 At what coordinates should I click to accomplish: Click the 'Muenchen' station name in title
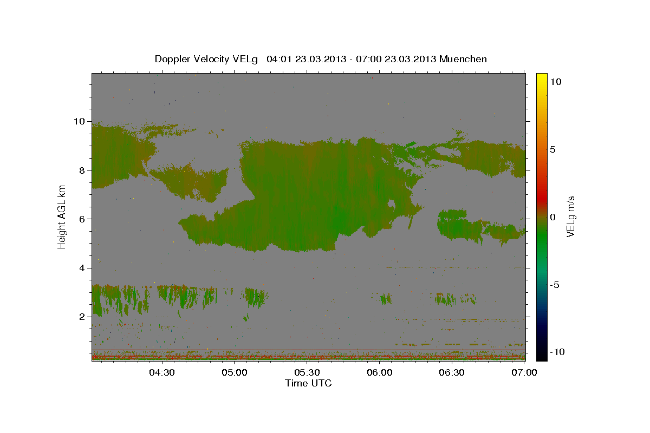[463, 59]
